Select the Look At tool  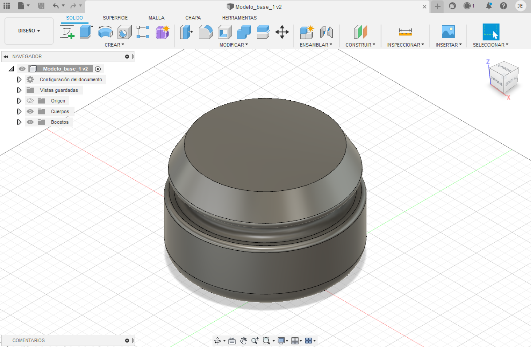(x=232, y=341)
